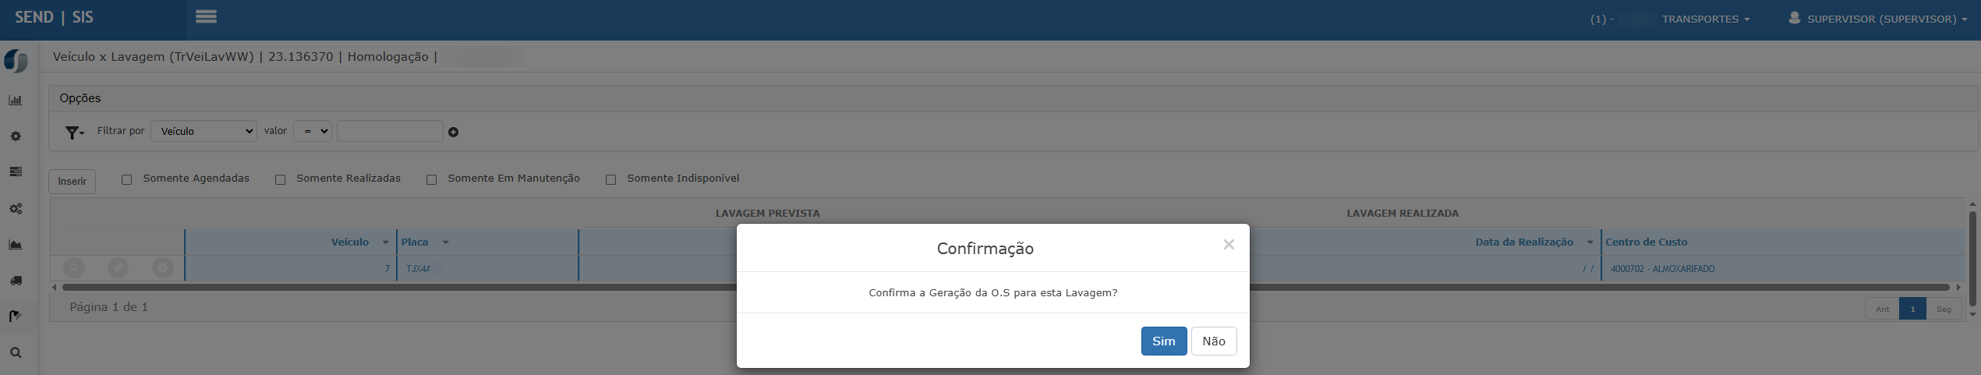
Task: Click the row's gear action icon
Action: pyautogui.click(x=162, y=268)
